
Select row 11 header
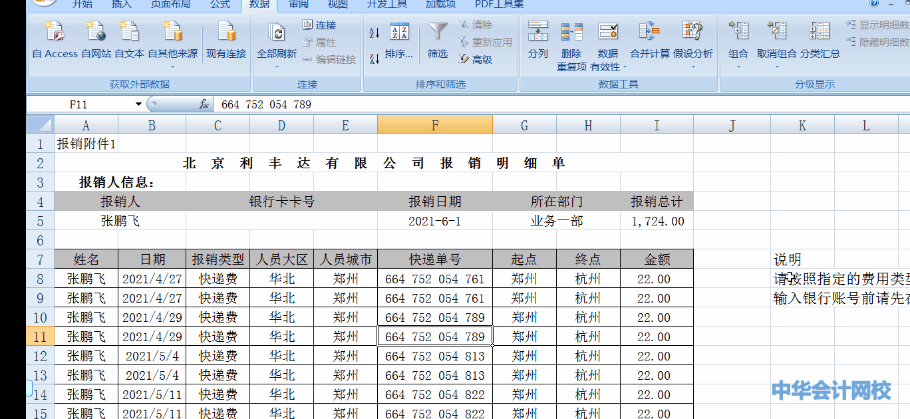point(40,337)
